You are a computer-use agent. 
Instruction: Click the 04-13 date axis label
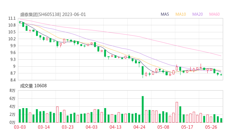click(115, 127)
